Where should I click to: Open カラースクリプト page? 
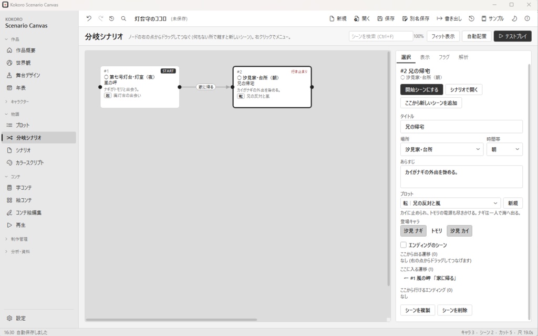pyautogui.click(x=39, y=162)
